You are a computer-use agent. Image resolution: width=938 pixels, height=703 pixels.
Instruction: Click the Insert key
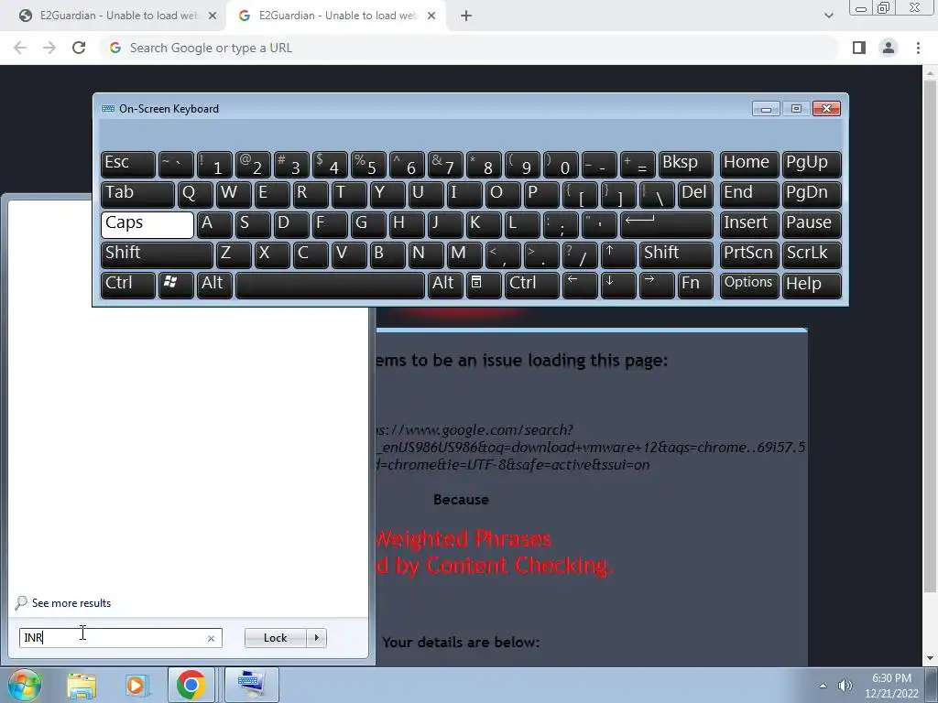click(x=749, y=224)
